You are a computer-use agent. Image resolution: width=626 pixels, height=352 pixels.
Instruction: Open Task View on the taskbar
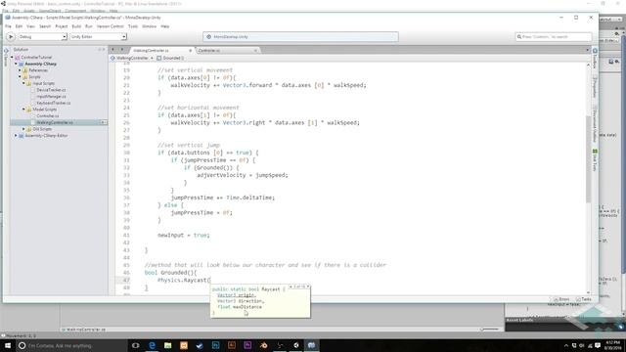tap(135, 345)
